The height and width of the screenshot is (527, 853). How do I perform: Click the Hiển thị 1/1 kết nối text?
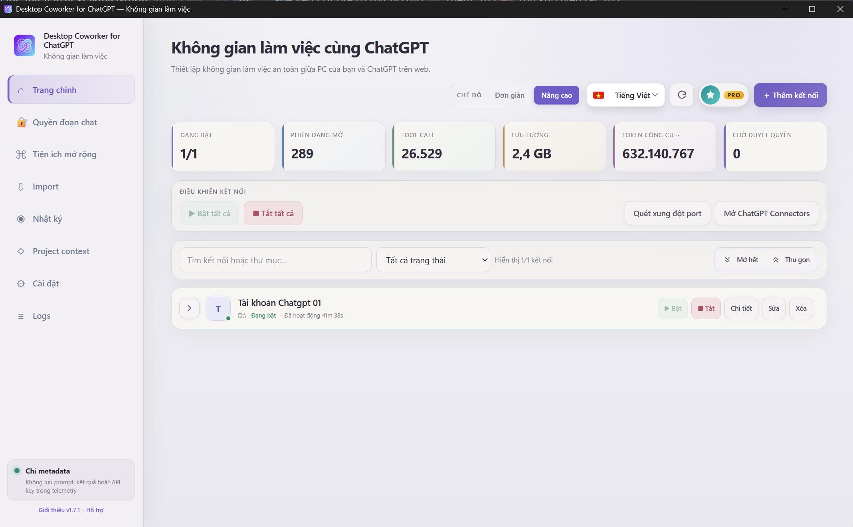(524, 260)
